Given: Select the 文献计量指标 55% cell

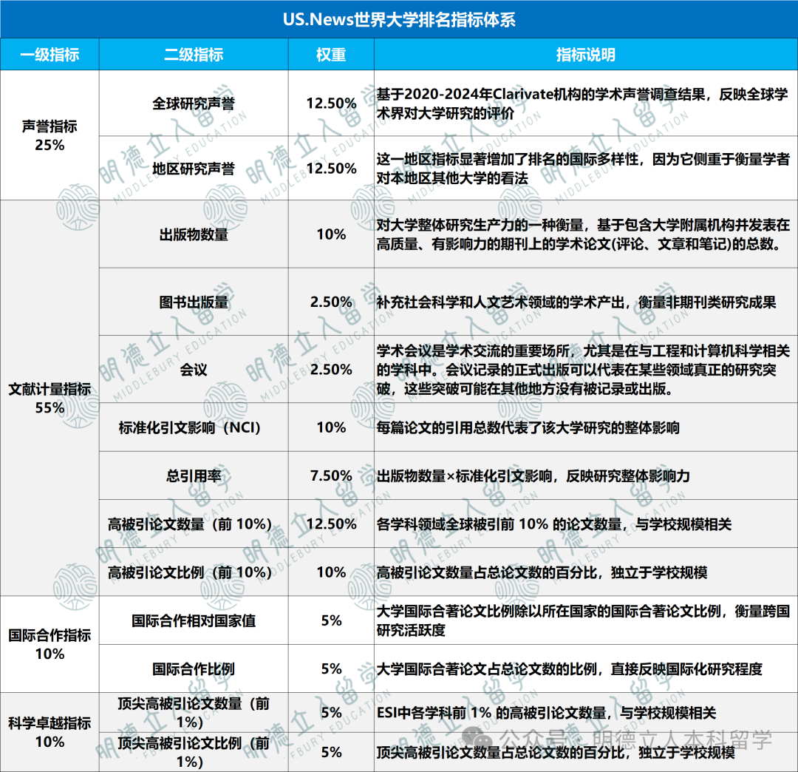Looking at the screenshot, I should click(50, 398).
